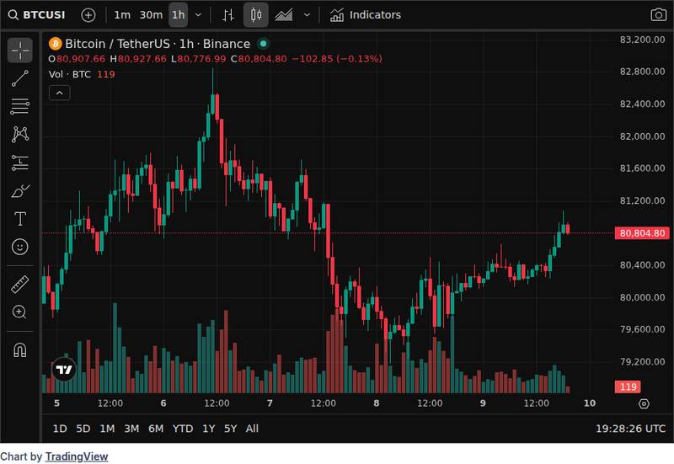
Task: Click the Bitcoin coin logo icon
Action: [55, 44]
